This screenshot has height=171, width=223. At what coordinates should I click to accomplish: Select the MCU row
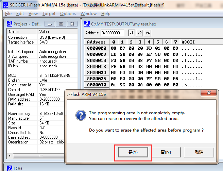[x=42, y=75]
